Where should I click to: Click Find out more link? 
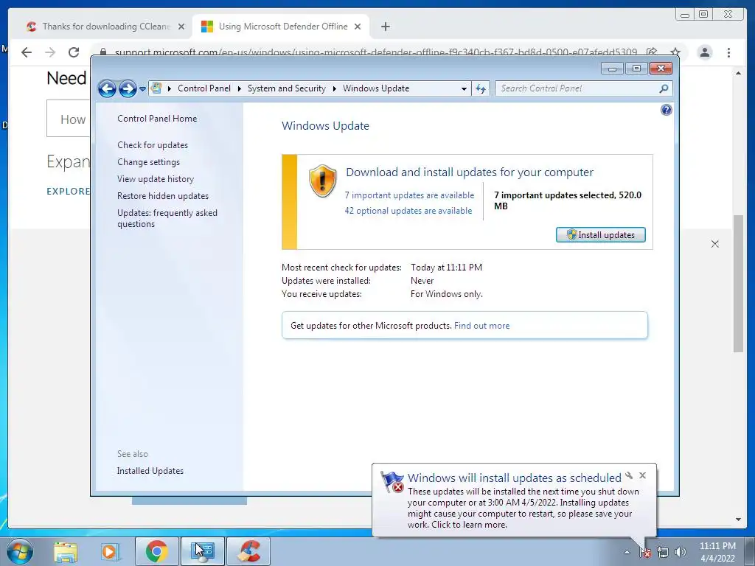click(x=481, y=326)
